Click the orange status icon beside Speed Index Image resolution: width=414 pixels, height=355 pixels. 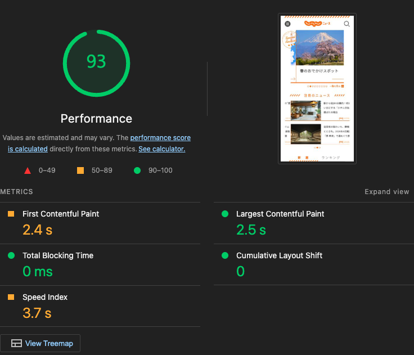click(x=11, y=297)
